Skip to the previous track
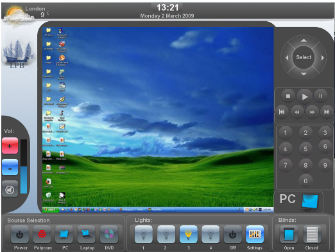Viewport: 335px width, 252px height. pos(282,112)
